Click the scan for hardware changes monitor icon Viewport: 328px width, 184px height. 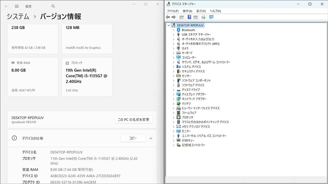(x=211, y=17)
